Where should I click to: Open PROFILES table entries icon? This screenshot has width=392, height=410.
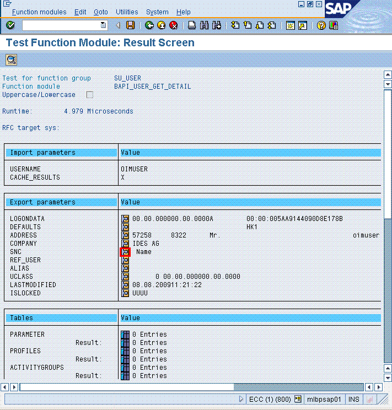(x=125, y=351)
